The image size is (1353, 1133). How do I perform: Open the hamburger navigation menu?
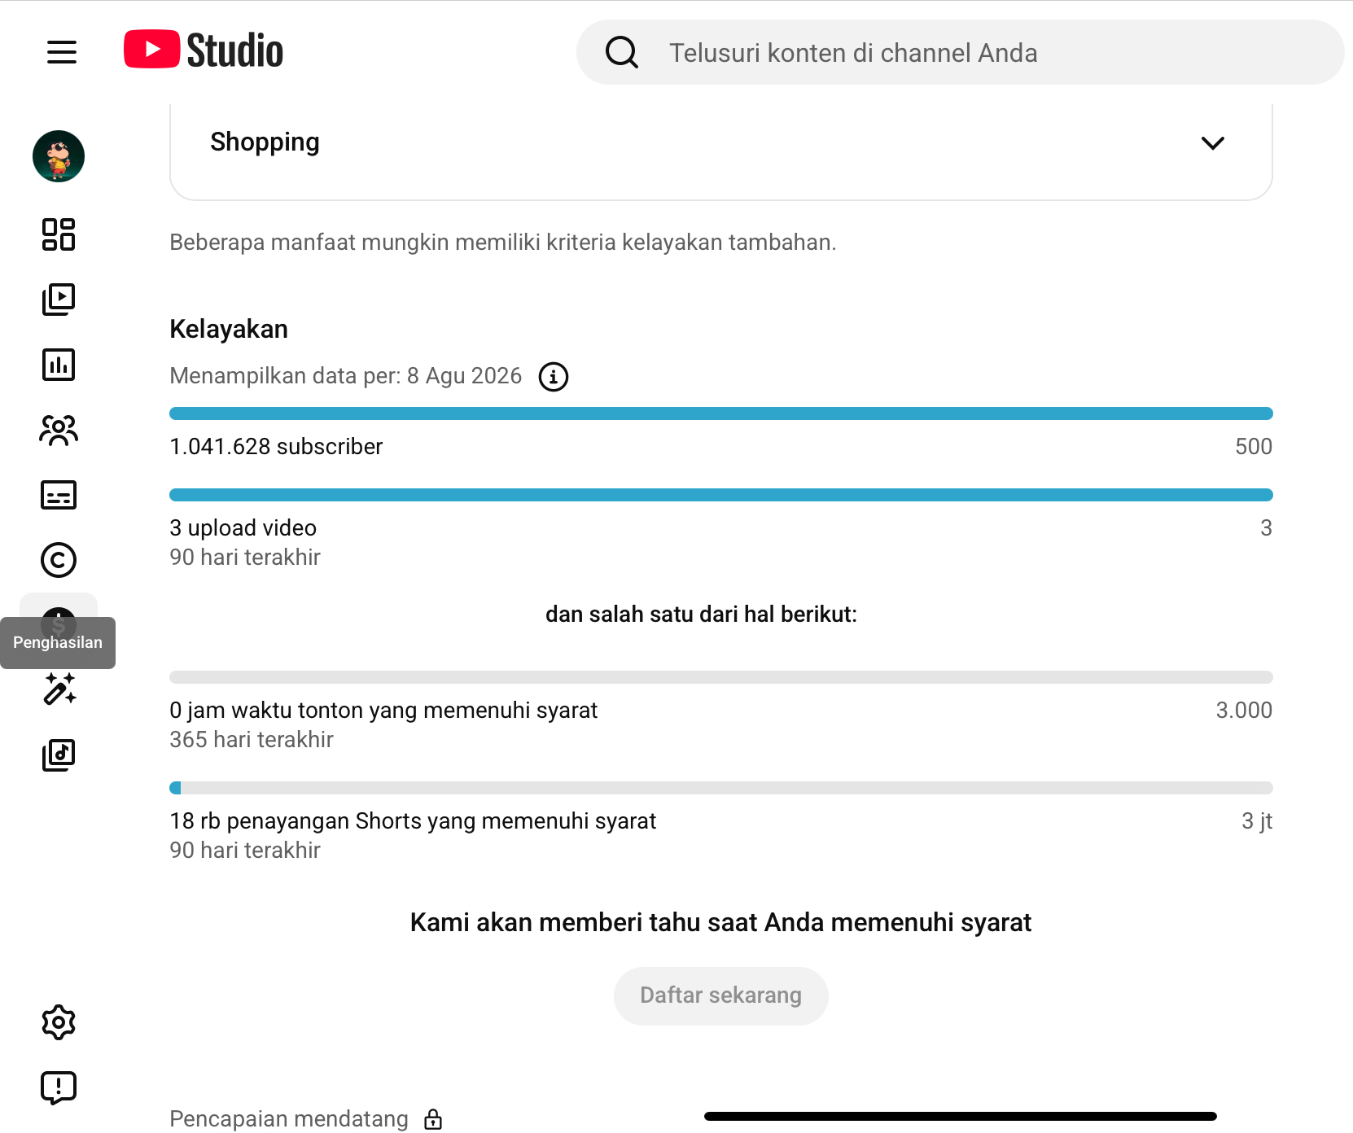(x=62, y=52)
